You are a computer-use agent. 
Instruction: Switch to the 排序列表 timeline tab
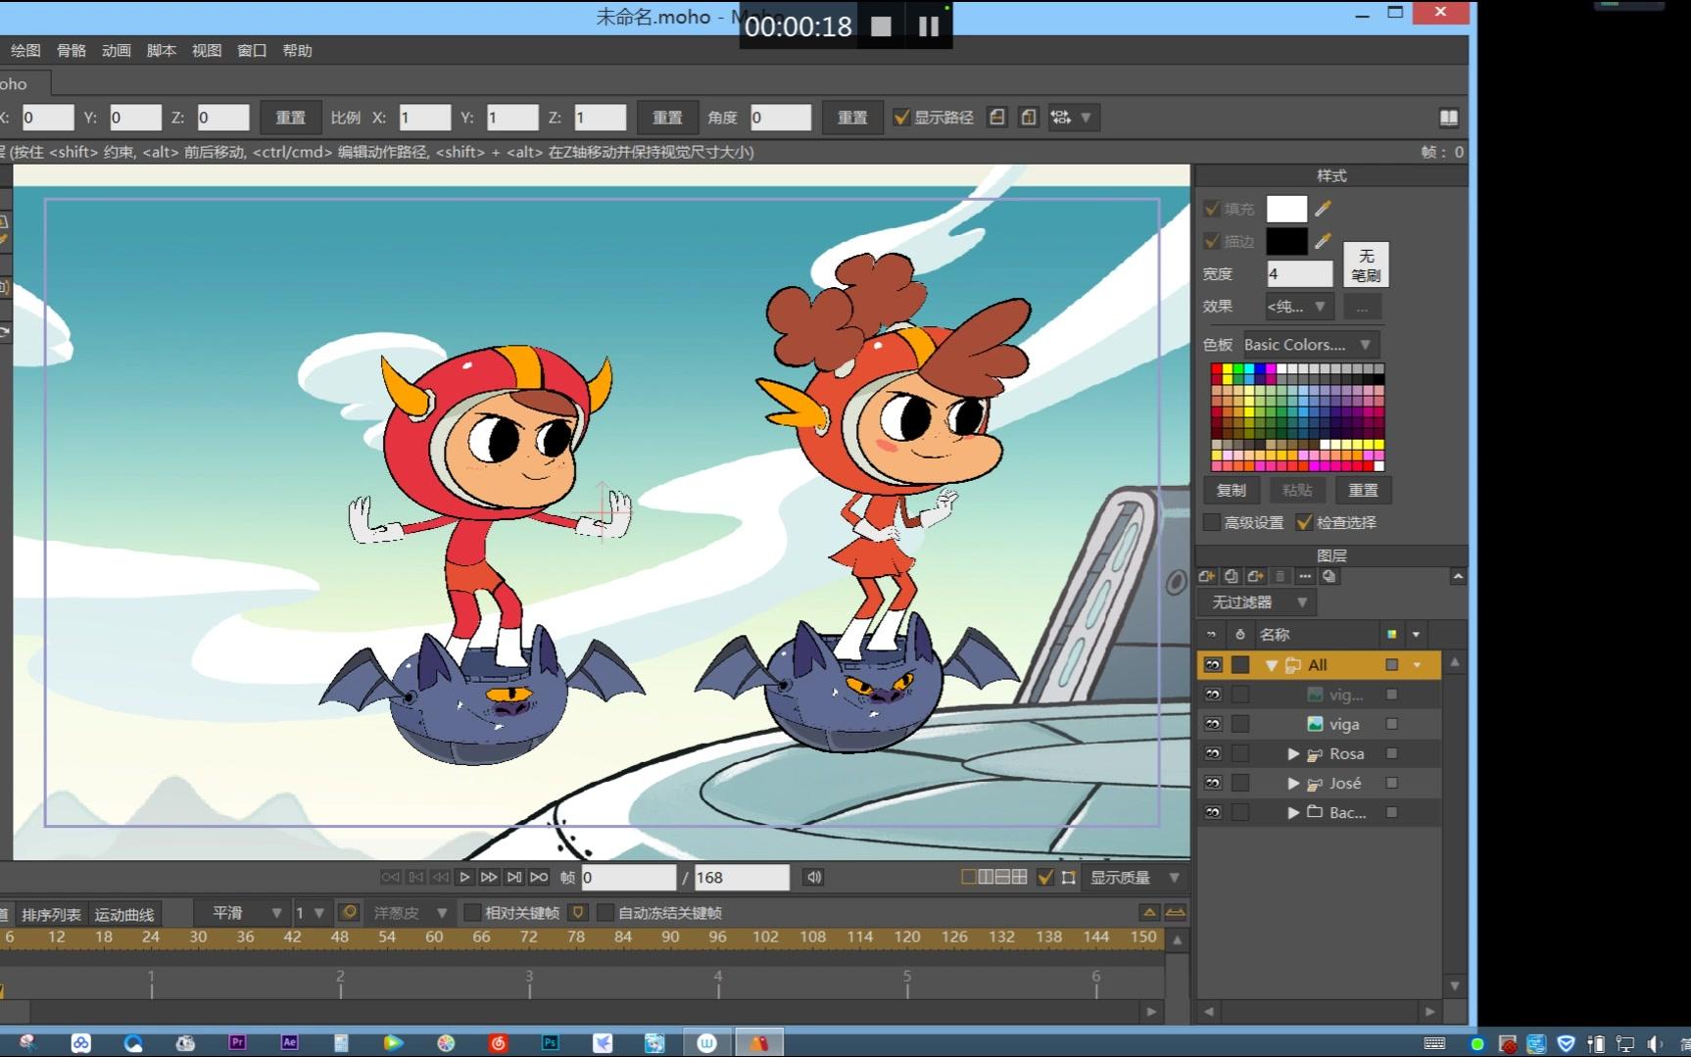point(51,914)
